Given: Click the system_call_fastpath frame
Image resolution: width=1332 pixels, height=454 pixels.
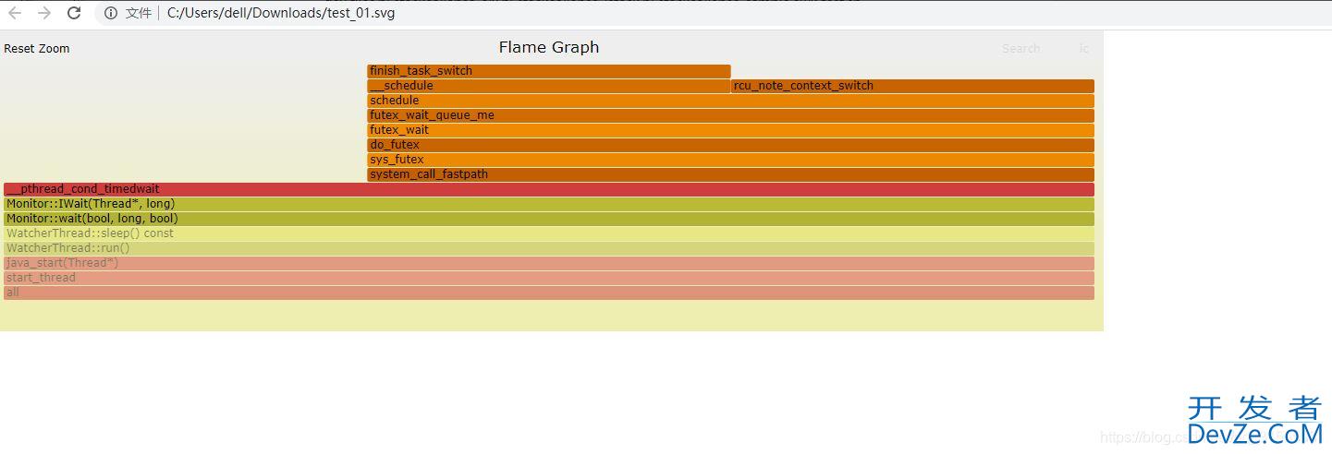Looking at the screenshot, I should [730, 174].
